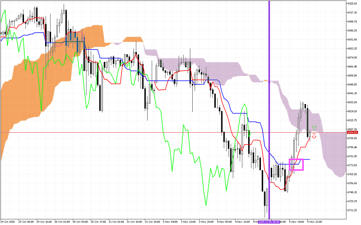Click the 30 Oct 17:00 time axis label
This screenshot has height=225, width=361.
tap(98, 222)
